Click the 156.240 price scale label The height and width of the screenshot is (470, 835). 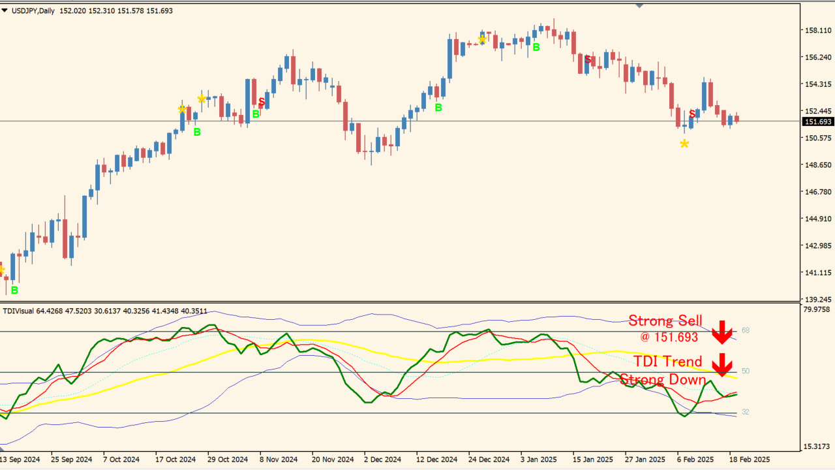(819, 57)
